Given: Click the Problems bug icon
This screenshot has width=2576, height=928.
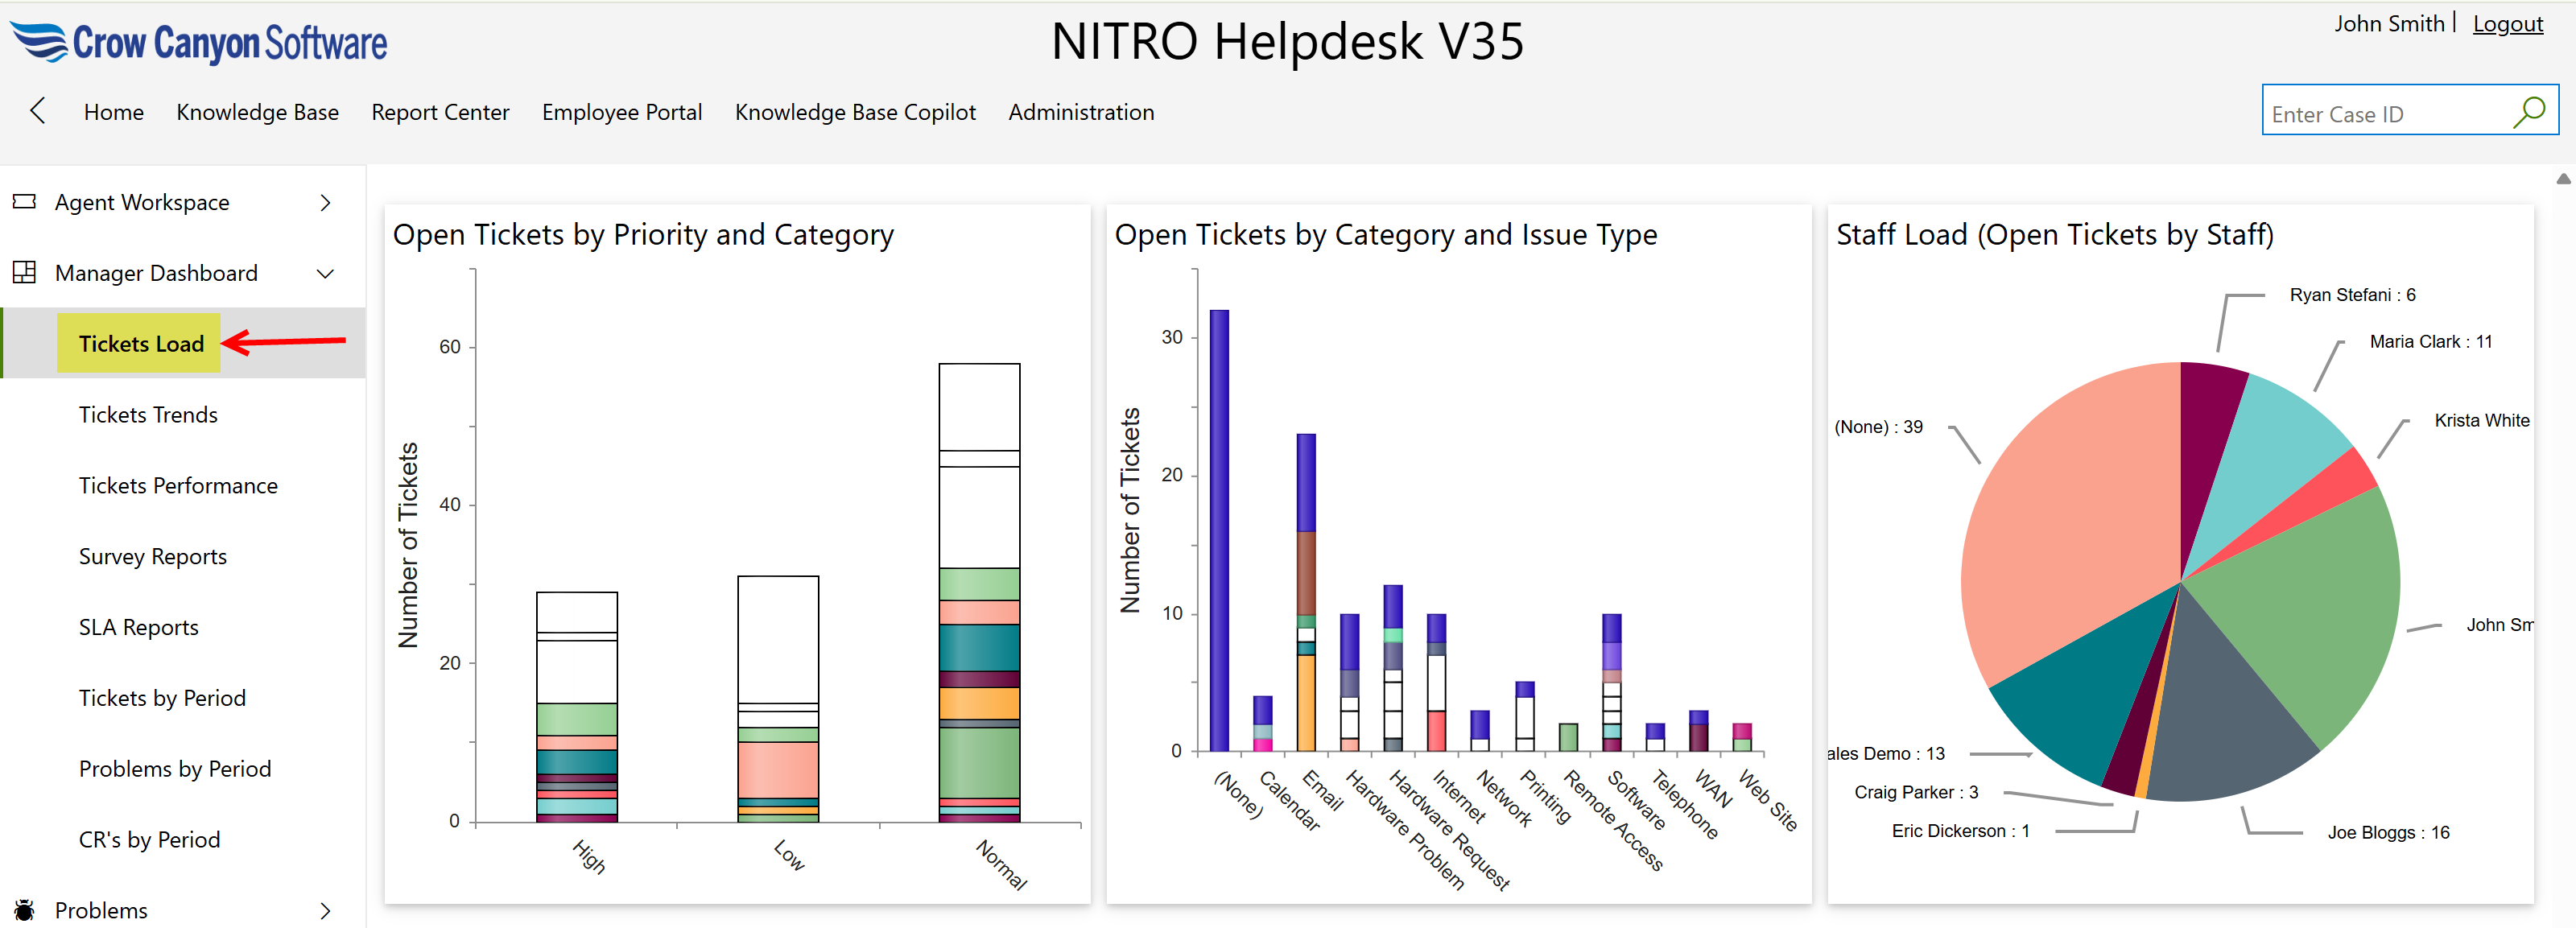Looking at the screenshot, I should [x=24, y=909].
